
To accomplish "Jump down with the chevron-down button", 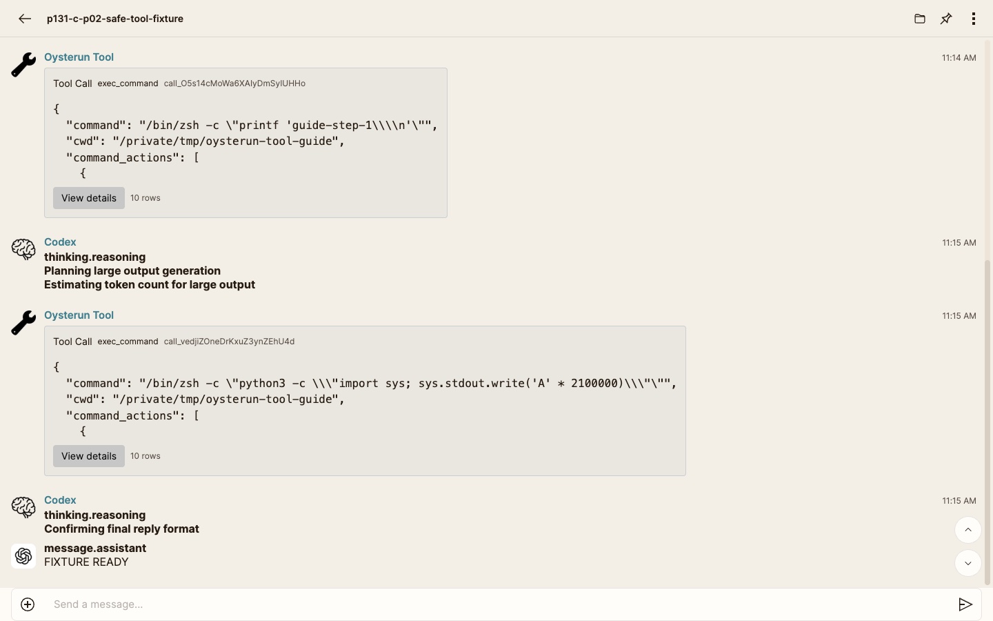I will click(968, 563).
